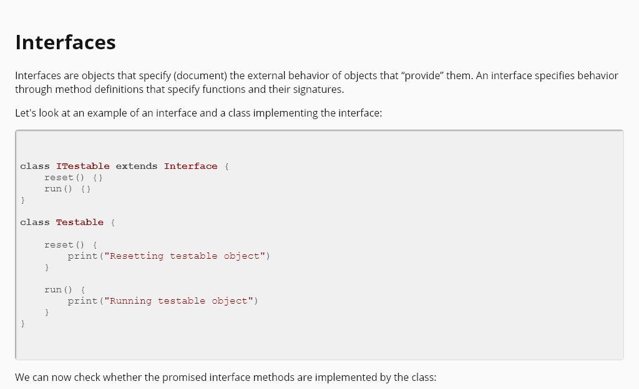Click the final closing brace of Testable
This screenshot has width=639, height=389.
22,324
